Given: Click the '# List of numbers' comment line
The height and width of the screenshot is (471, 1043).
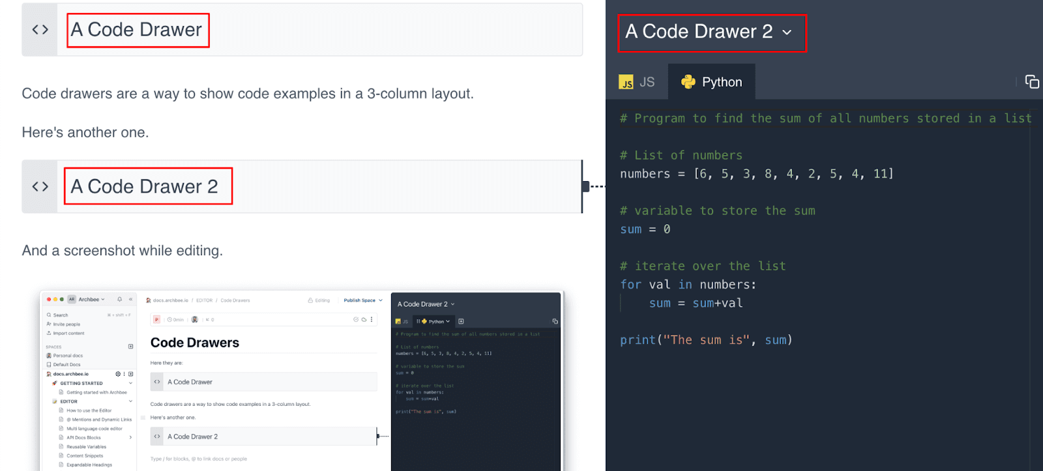Looking at the screenshot, I should [681, 155].
